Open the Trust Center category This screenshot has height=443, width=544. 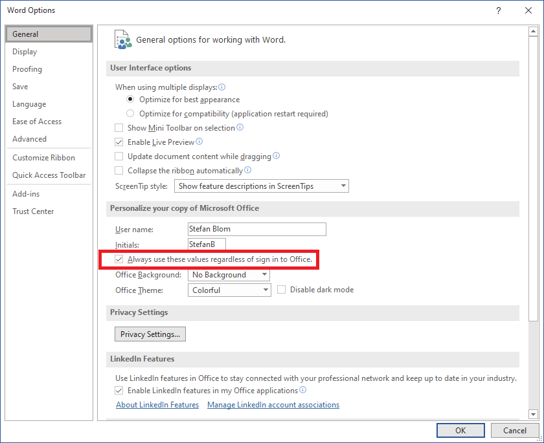pyautogui.click(x=49, y=211)
